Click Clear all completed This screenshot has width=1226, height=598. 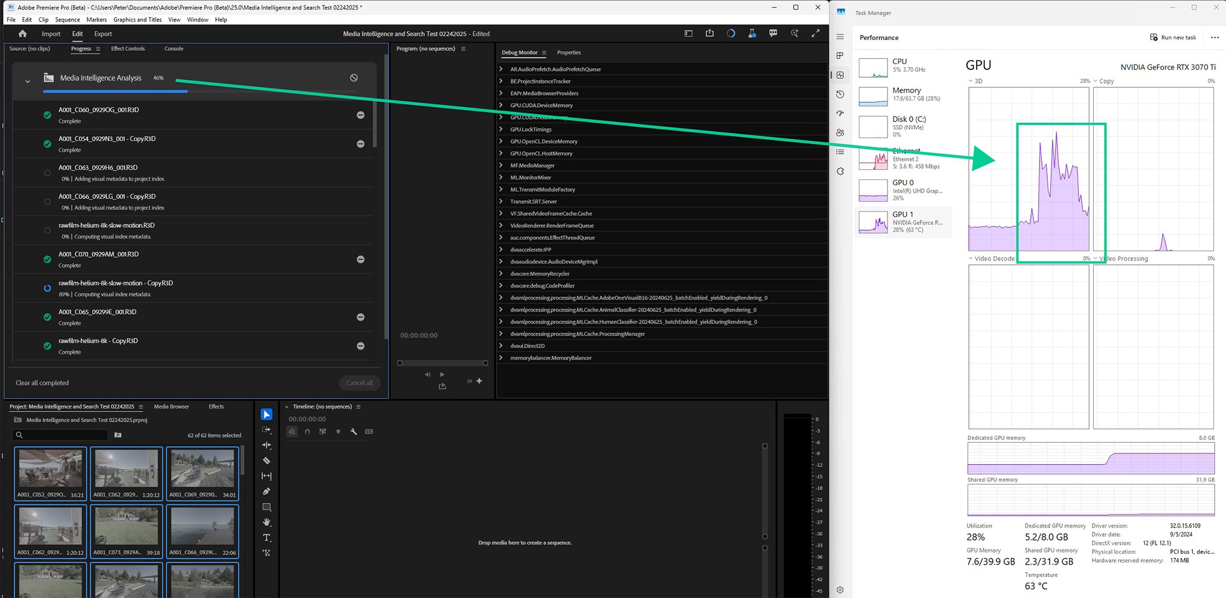(42, 383)
